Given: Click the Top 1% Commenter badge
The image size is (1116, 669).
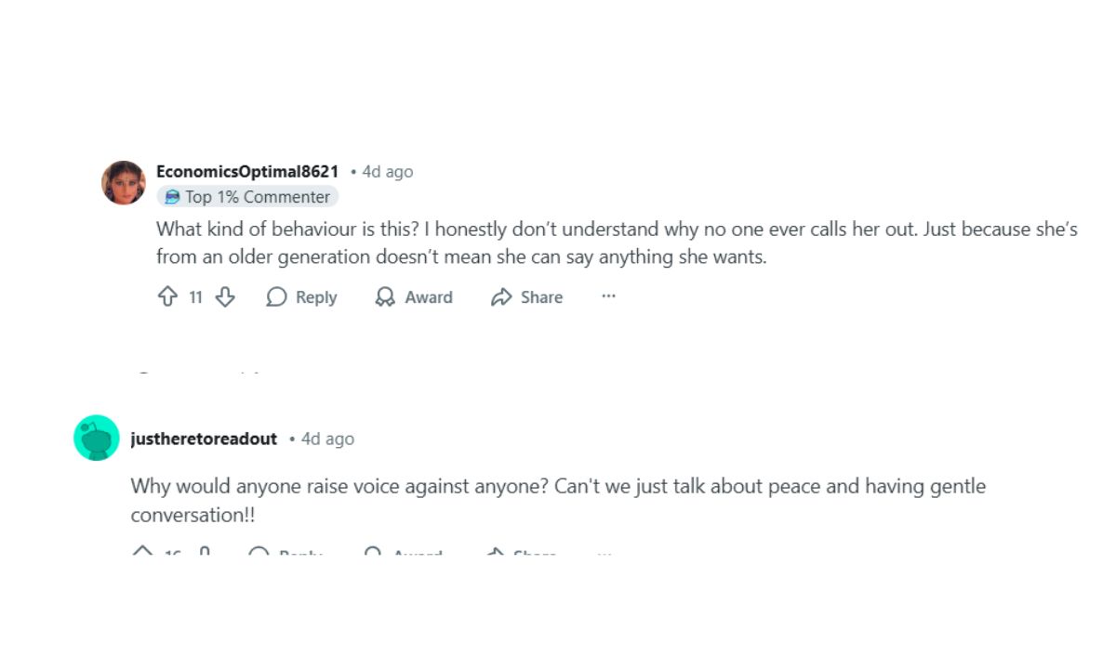Looking at the screenshot, I should (x=247, y=196).
